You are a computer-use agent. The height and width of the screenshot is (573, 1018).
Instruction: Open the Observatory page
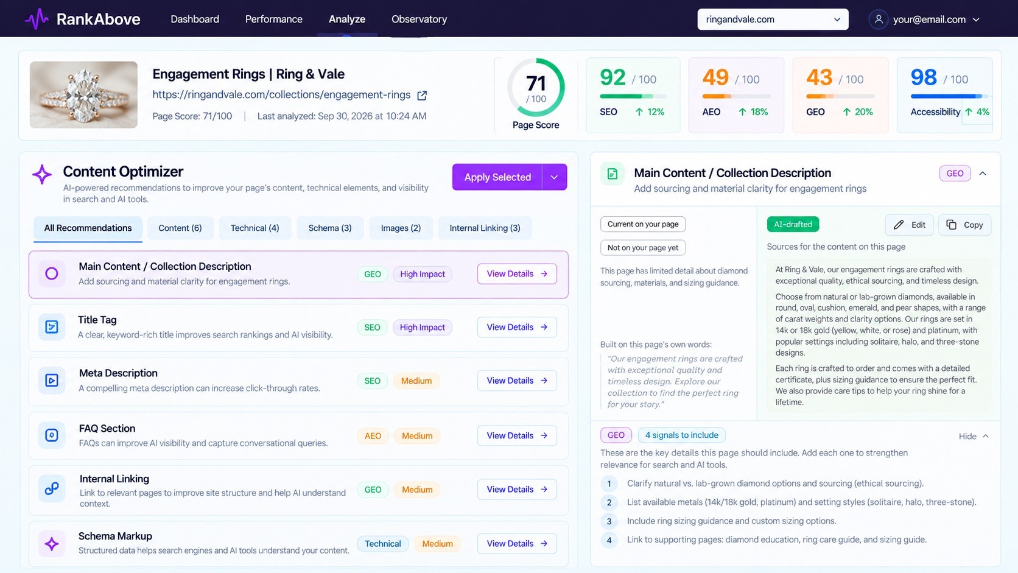pos(419,19)
